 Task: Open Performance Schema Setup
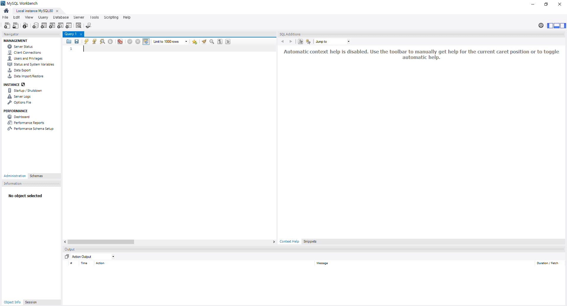pyautogui.click(x=34, y=129)
